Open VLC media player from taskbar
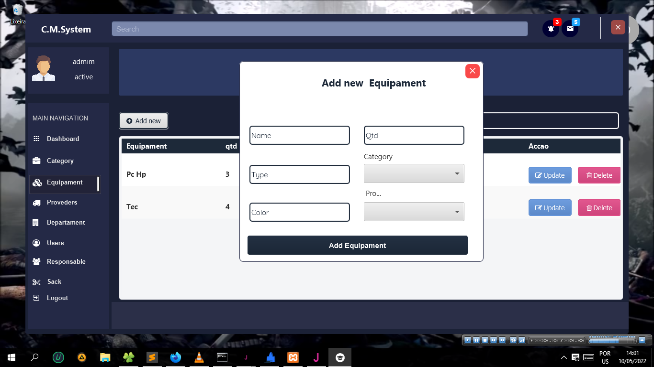This screenshot has width=654, height=367. (199, 357)
